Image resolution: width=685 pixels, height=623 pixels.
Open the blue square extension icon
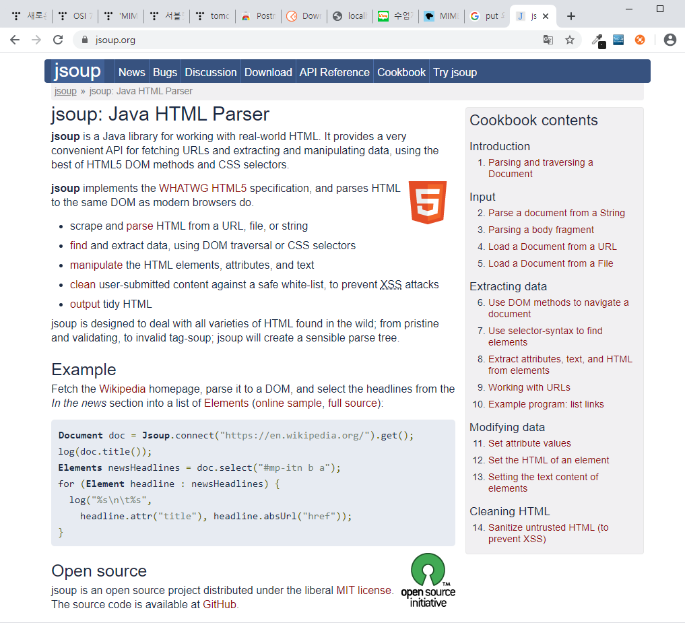click(x=618, y=40)
